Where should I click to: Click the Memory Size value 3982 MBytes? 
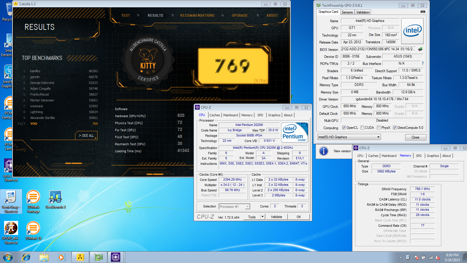[386, 172]
